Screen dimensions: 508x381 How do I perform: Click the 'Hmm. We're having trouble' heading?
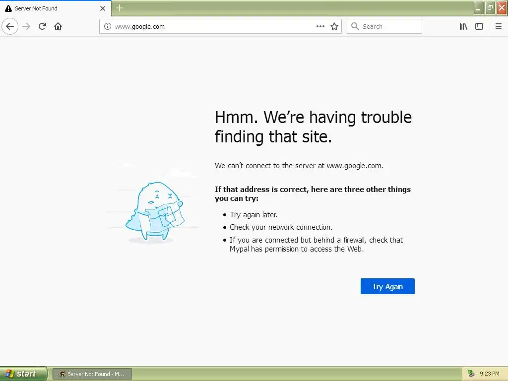[x=314, y=127]
